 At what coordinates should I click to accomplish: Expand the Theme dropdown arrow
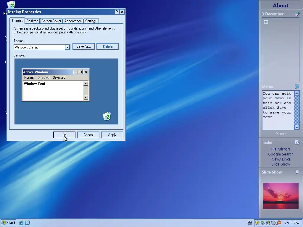point(67,47)
